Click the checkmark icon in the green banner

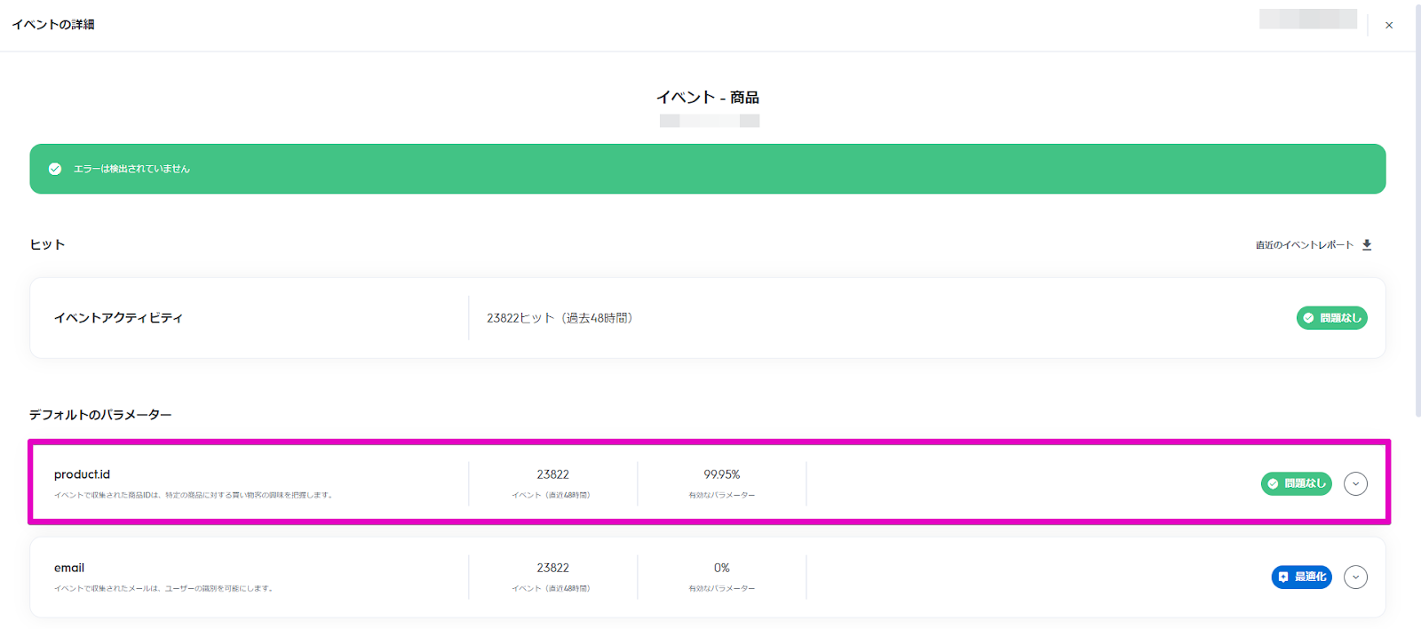55,169
